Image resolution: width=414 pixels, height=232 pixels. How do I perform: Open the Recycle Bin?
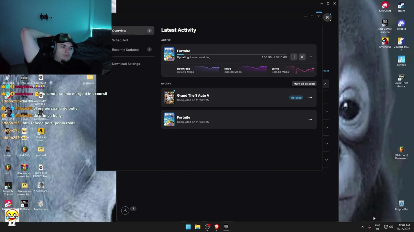point(401,205)
